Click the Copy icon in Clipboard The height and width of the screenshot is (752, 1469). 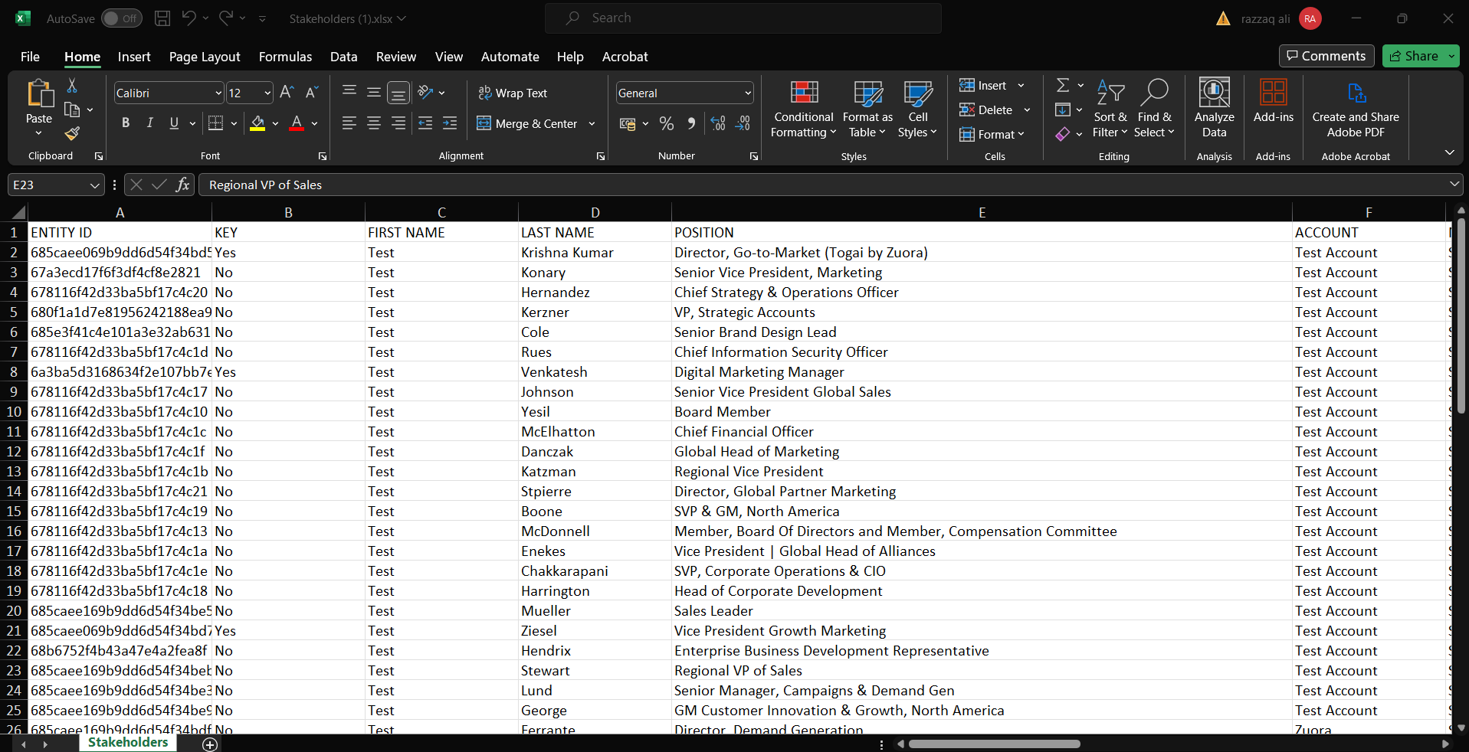point(72,110)
